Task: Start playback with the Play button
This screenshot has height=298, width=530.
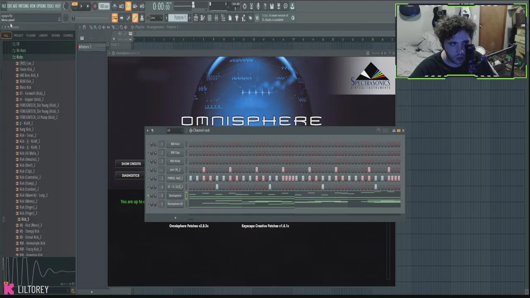Action: (81, 6)
